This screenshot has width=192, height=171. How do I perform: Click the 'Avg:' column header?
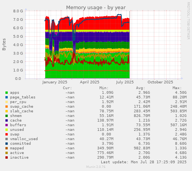[x=141, y=88]
